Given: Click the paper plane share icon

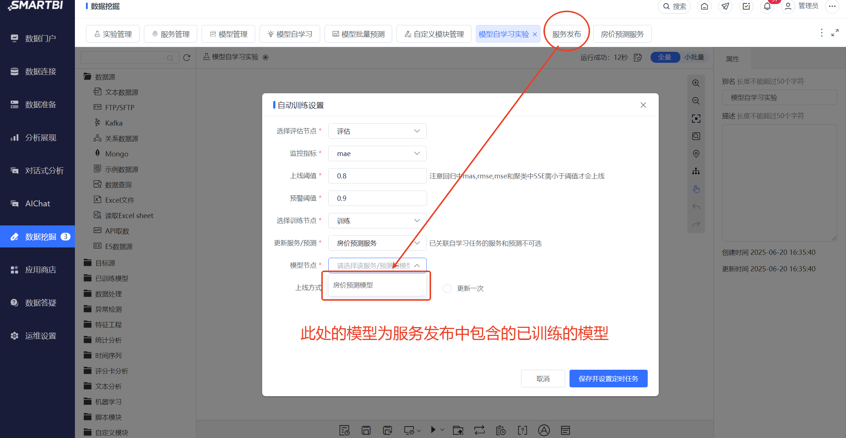Looking at the screenshot, I should point(725,6).
